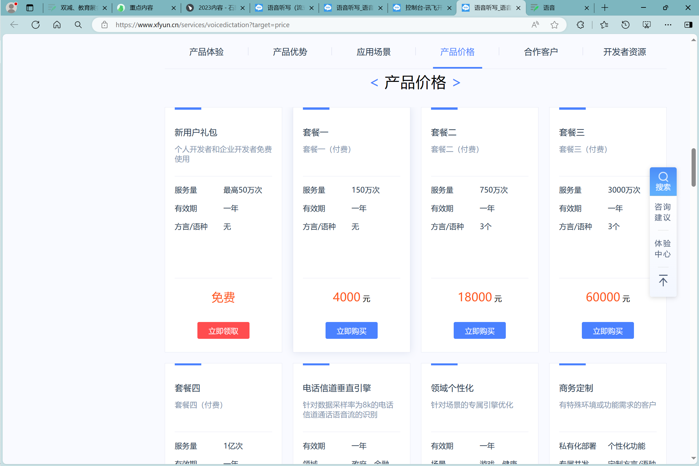
Task: Click the back-to-top arrow icon
Action: pos(663,281)
